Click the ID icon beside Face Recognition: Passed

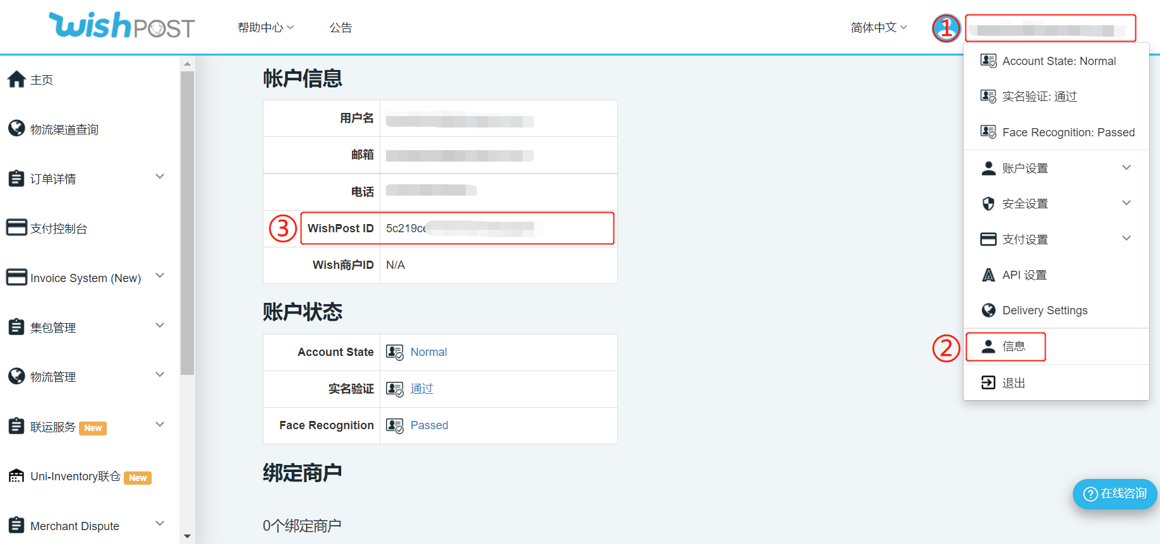988,131
